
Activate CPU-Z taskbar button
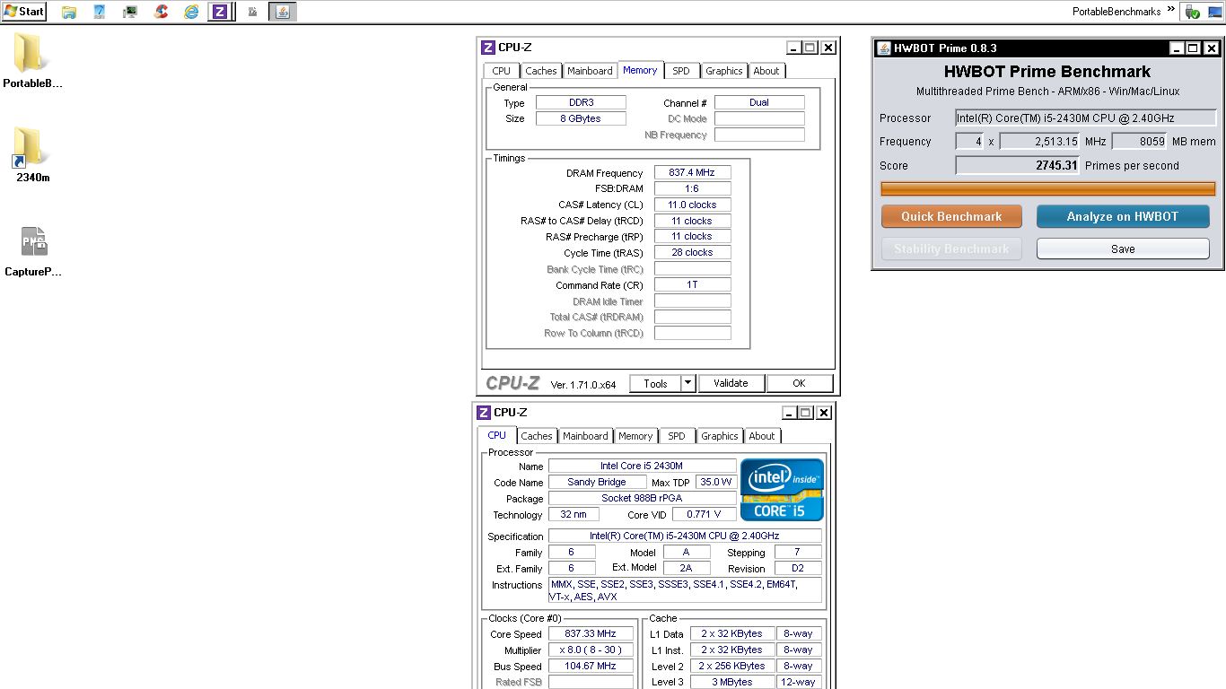coord(220,12)
